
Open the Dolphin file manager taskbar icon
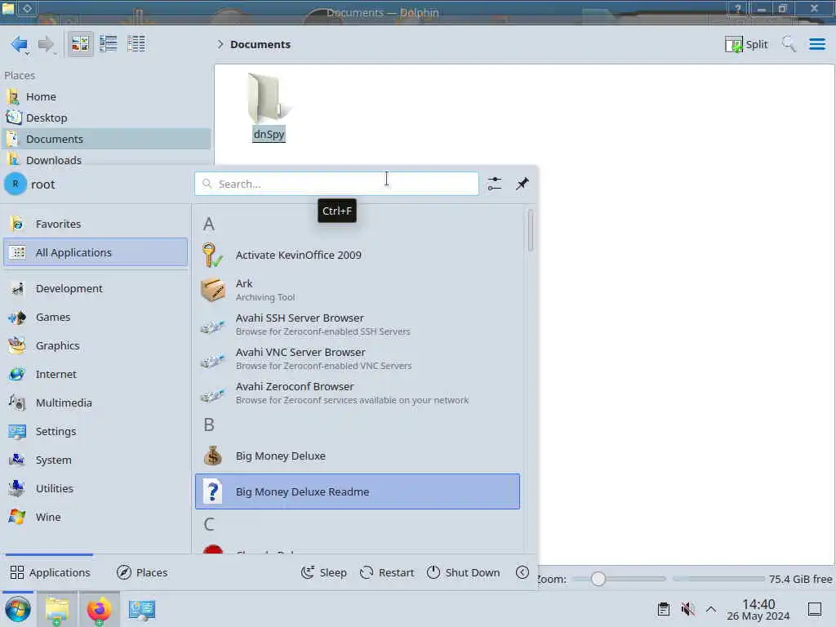click(57, 609)
